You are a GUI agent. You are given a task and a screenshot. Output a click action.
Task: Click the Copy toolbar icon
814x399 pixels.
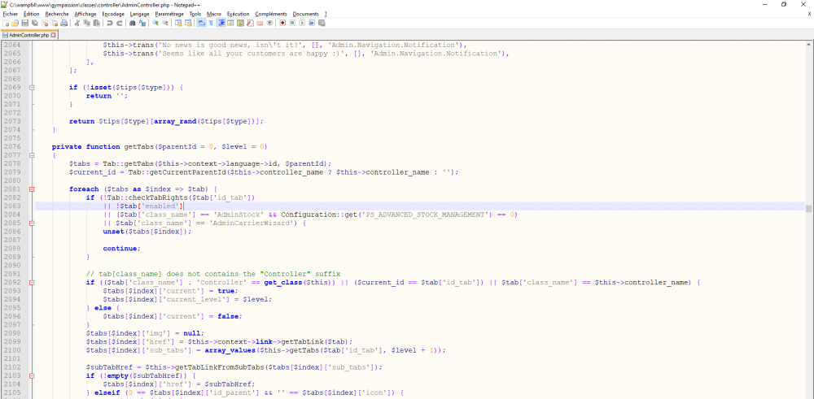coord(87,23)
